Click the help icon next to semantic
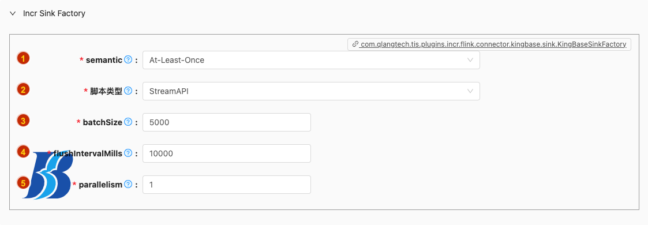The image size is (648, 225). [128, 60]
